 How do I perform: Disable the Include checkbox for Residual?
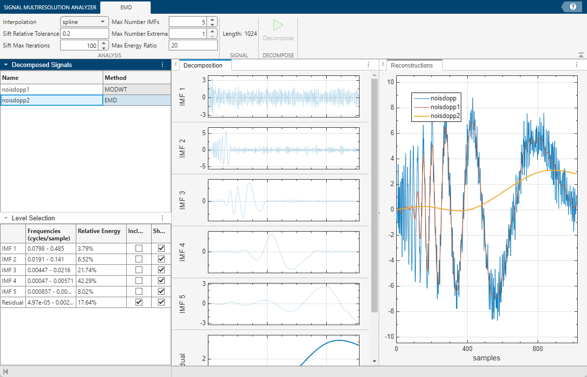click(x=138, y=302)
